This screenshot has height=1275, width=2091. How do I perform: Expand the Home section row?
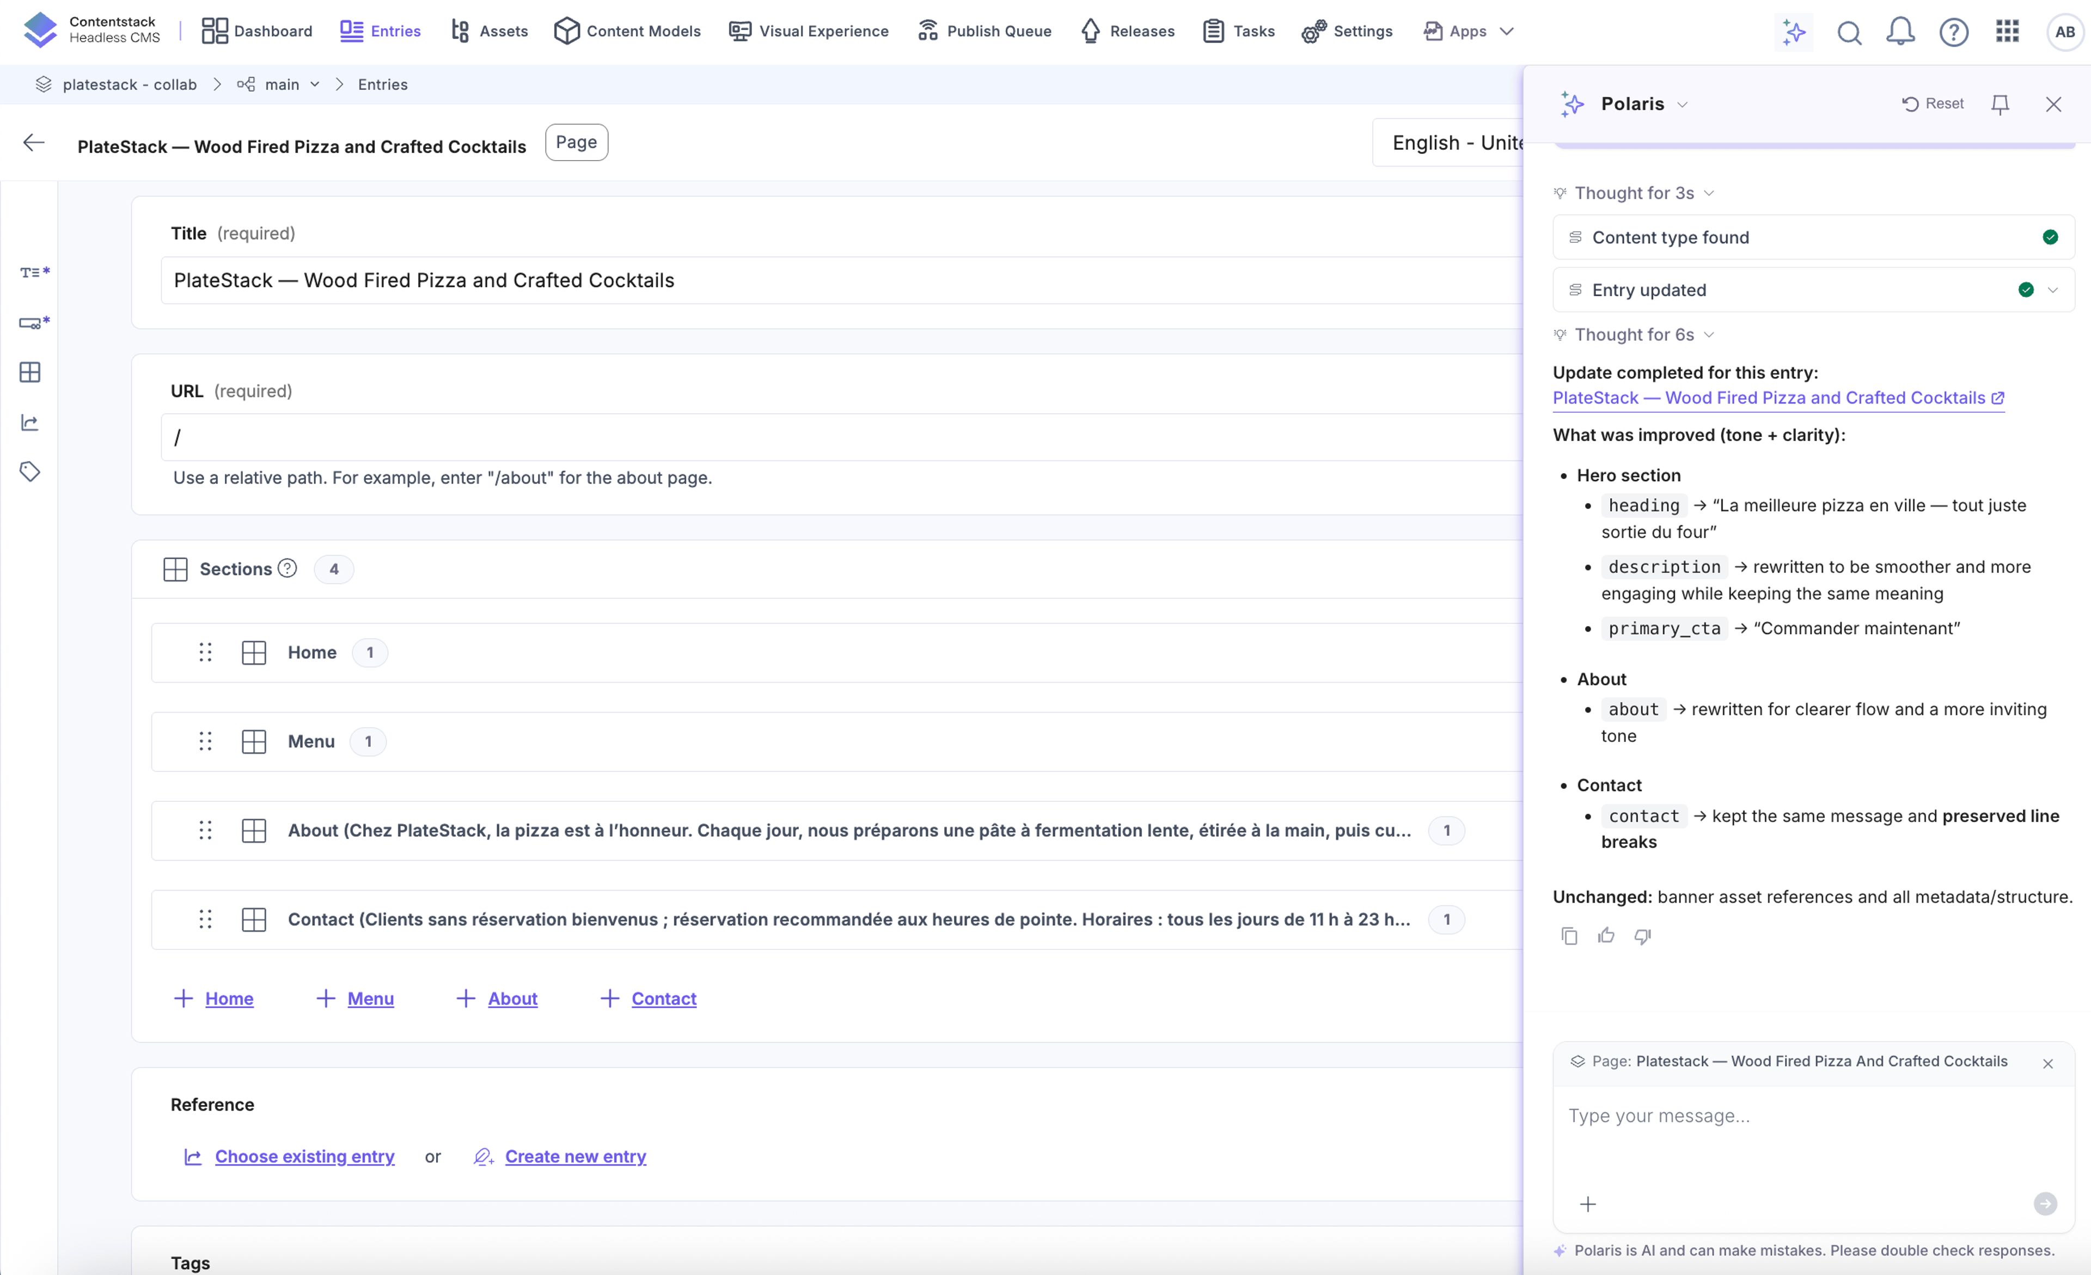point(837,652)
